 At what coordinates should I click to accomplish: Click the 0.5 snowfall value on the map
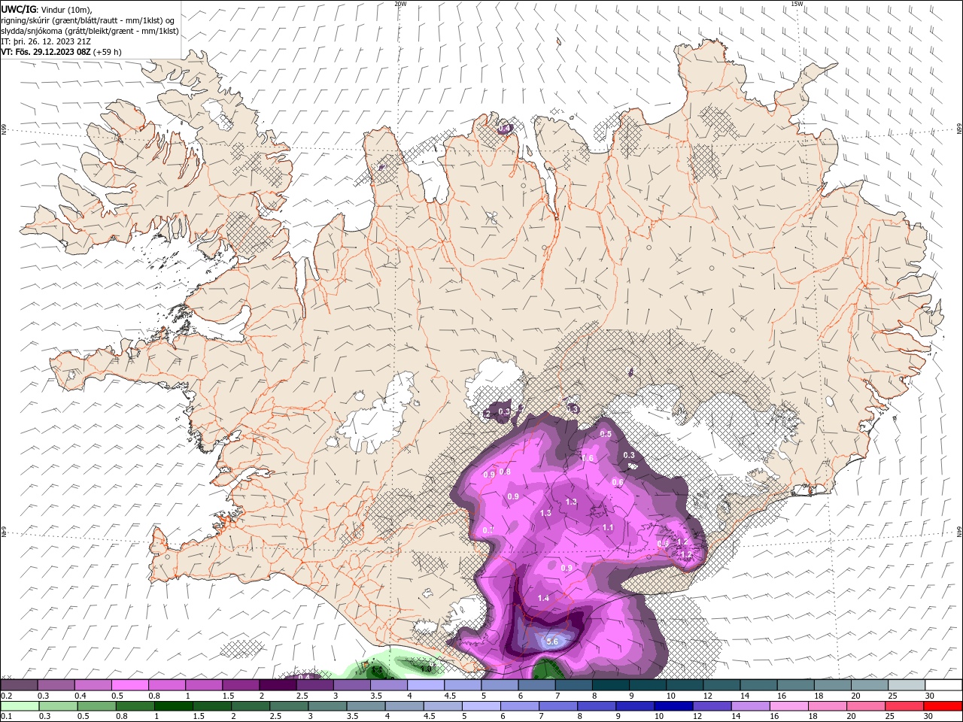point(606,435)
